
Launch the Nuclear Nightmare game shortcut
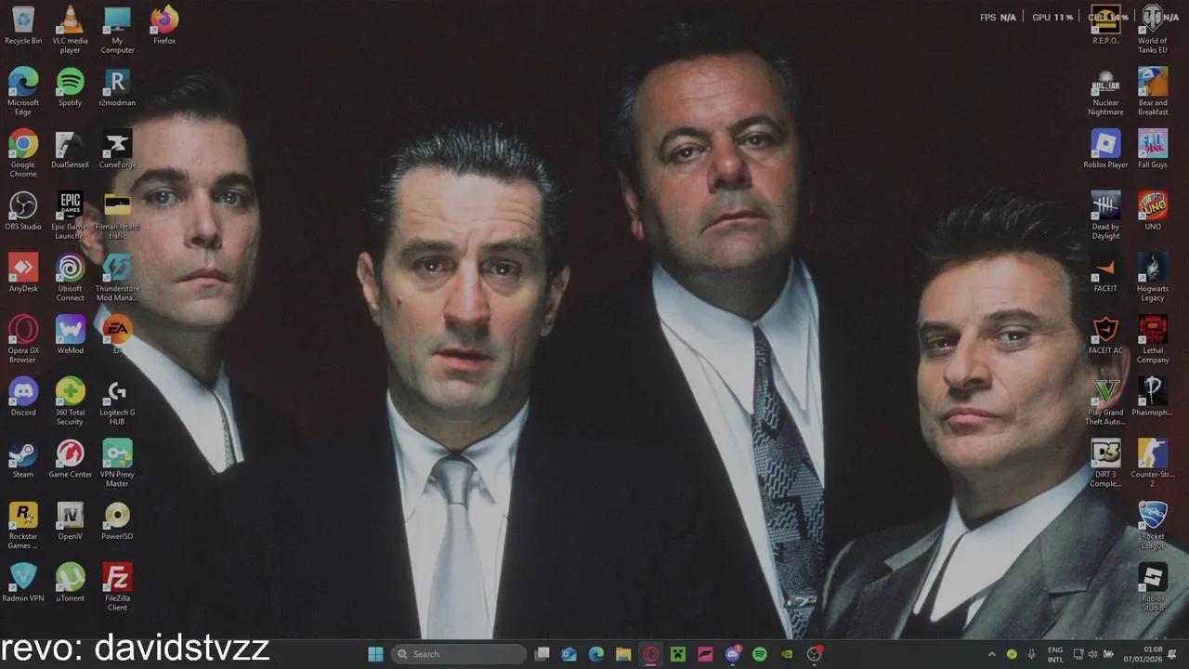1105,92
